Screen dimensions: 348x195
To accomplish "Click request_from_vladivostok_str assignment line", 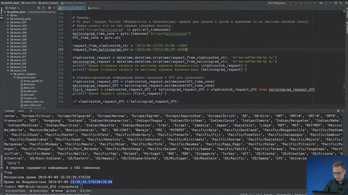I will click(130, 45).
